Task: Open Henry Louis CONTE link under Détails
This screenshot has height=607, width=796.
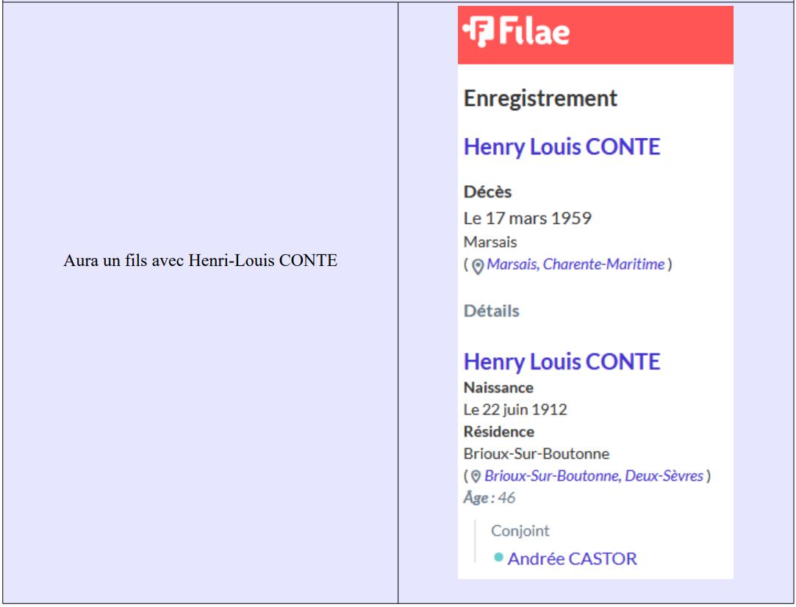Action: tap(562, 362)
